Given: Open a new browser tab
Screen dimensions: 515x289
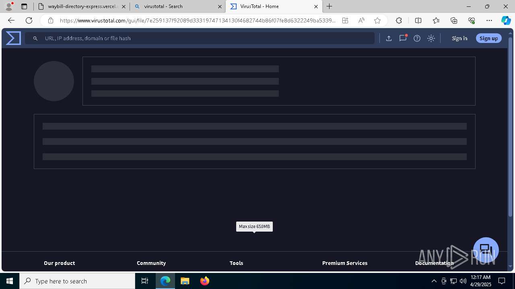Looking at the screenshot, I should [329, 6].
